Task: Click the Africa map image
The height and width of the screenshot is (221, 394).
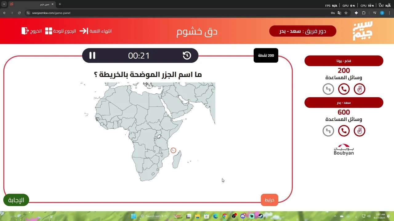Action: tap(148, 132)
